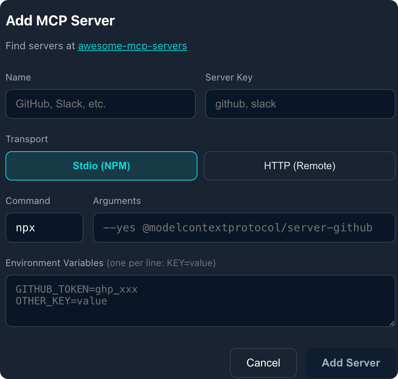Click the Command field showing npx

click(x=44, y=227)
